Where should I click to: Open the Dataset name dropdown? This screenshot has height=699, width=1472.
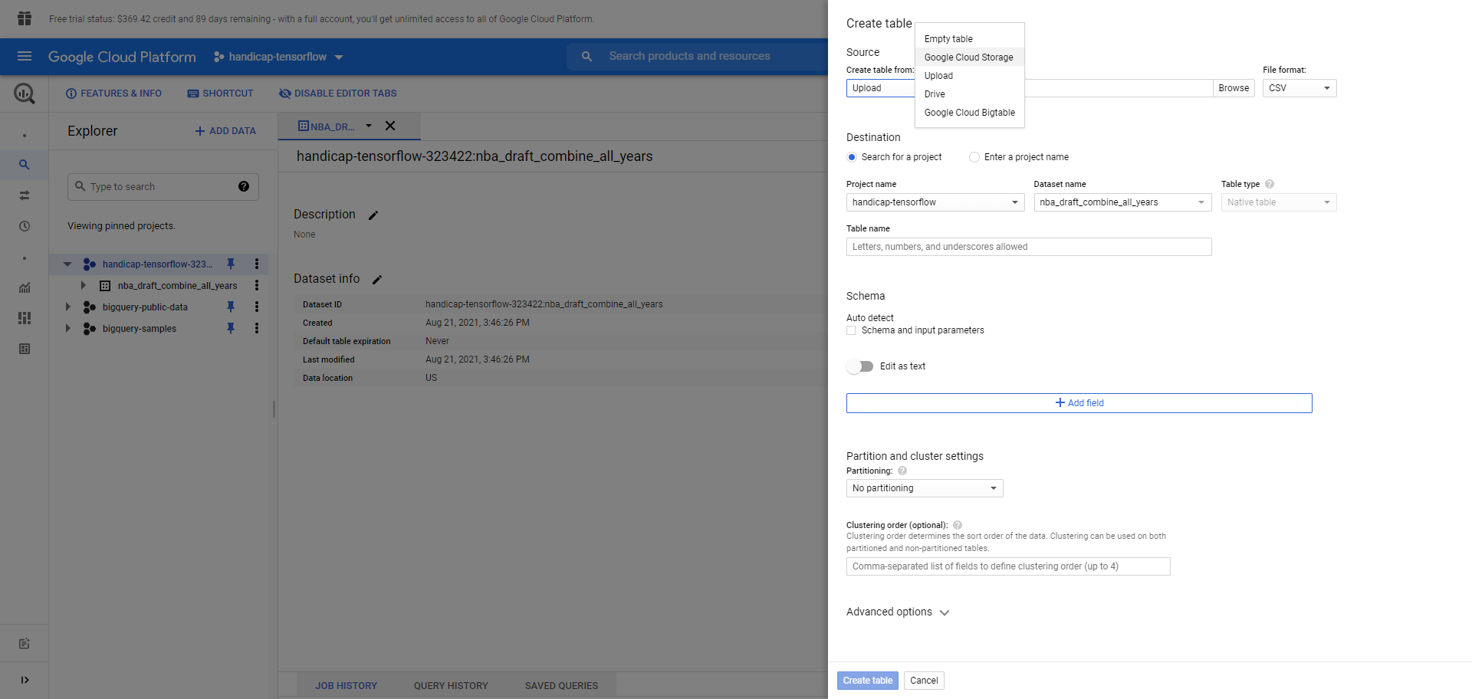[x=1122, y=202]
